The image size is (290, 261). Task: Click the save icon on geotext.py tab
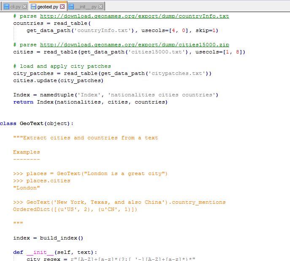point(33,7)
